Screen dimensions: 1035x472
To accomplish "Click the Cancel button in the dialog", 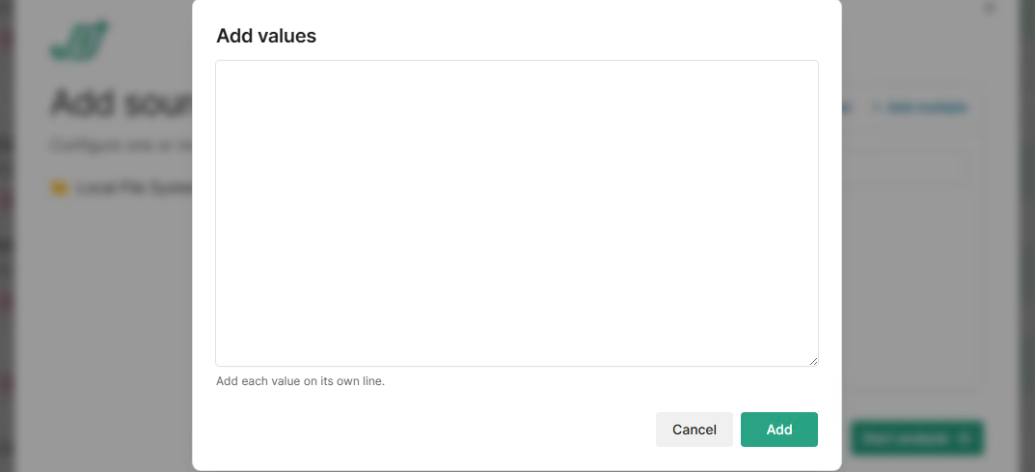I will point(694,430).
